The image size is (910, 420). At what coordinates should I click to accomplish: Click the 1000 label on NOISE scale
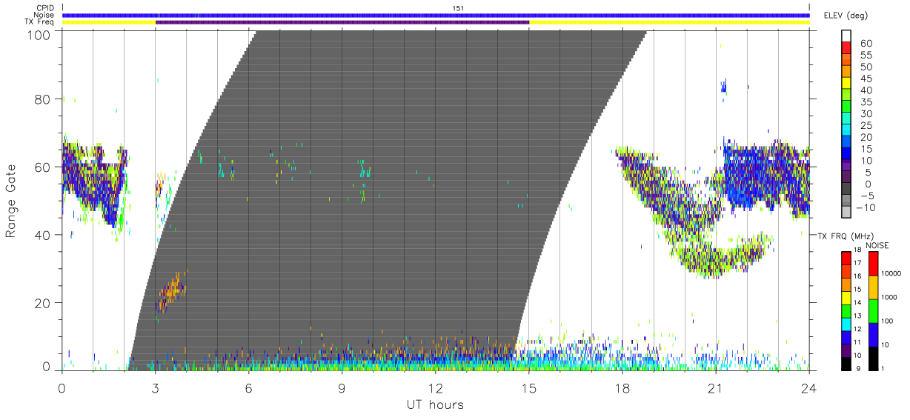click(x=890, y=298)
